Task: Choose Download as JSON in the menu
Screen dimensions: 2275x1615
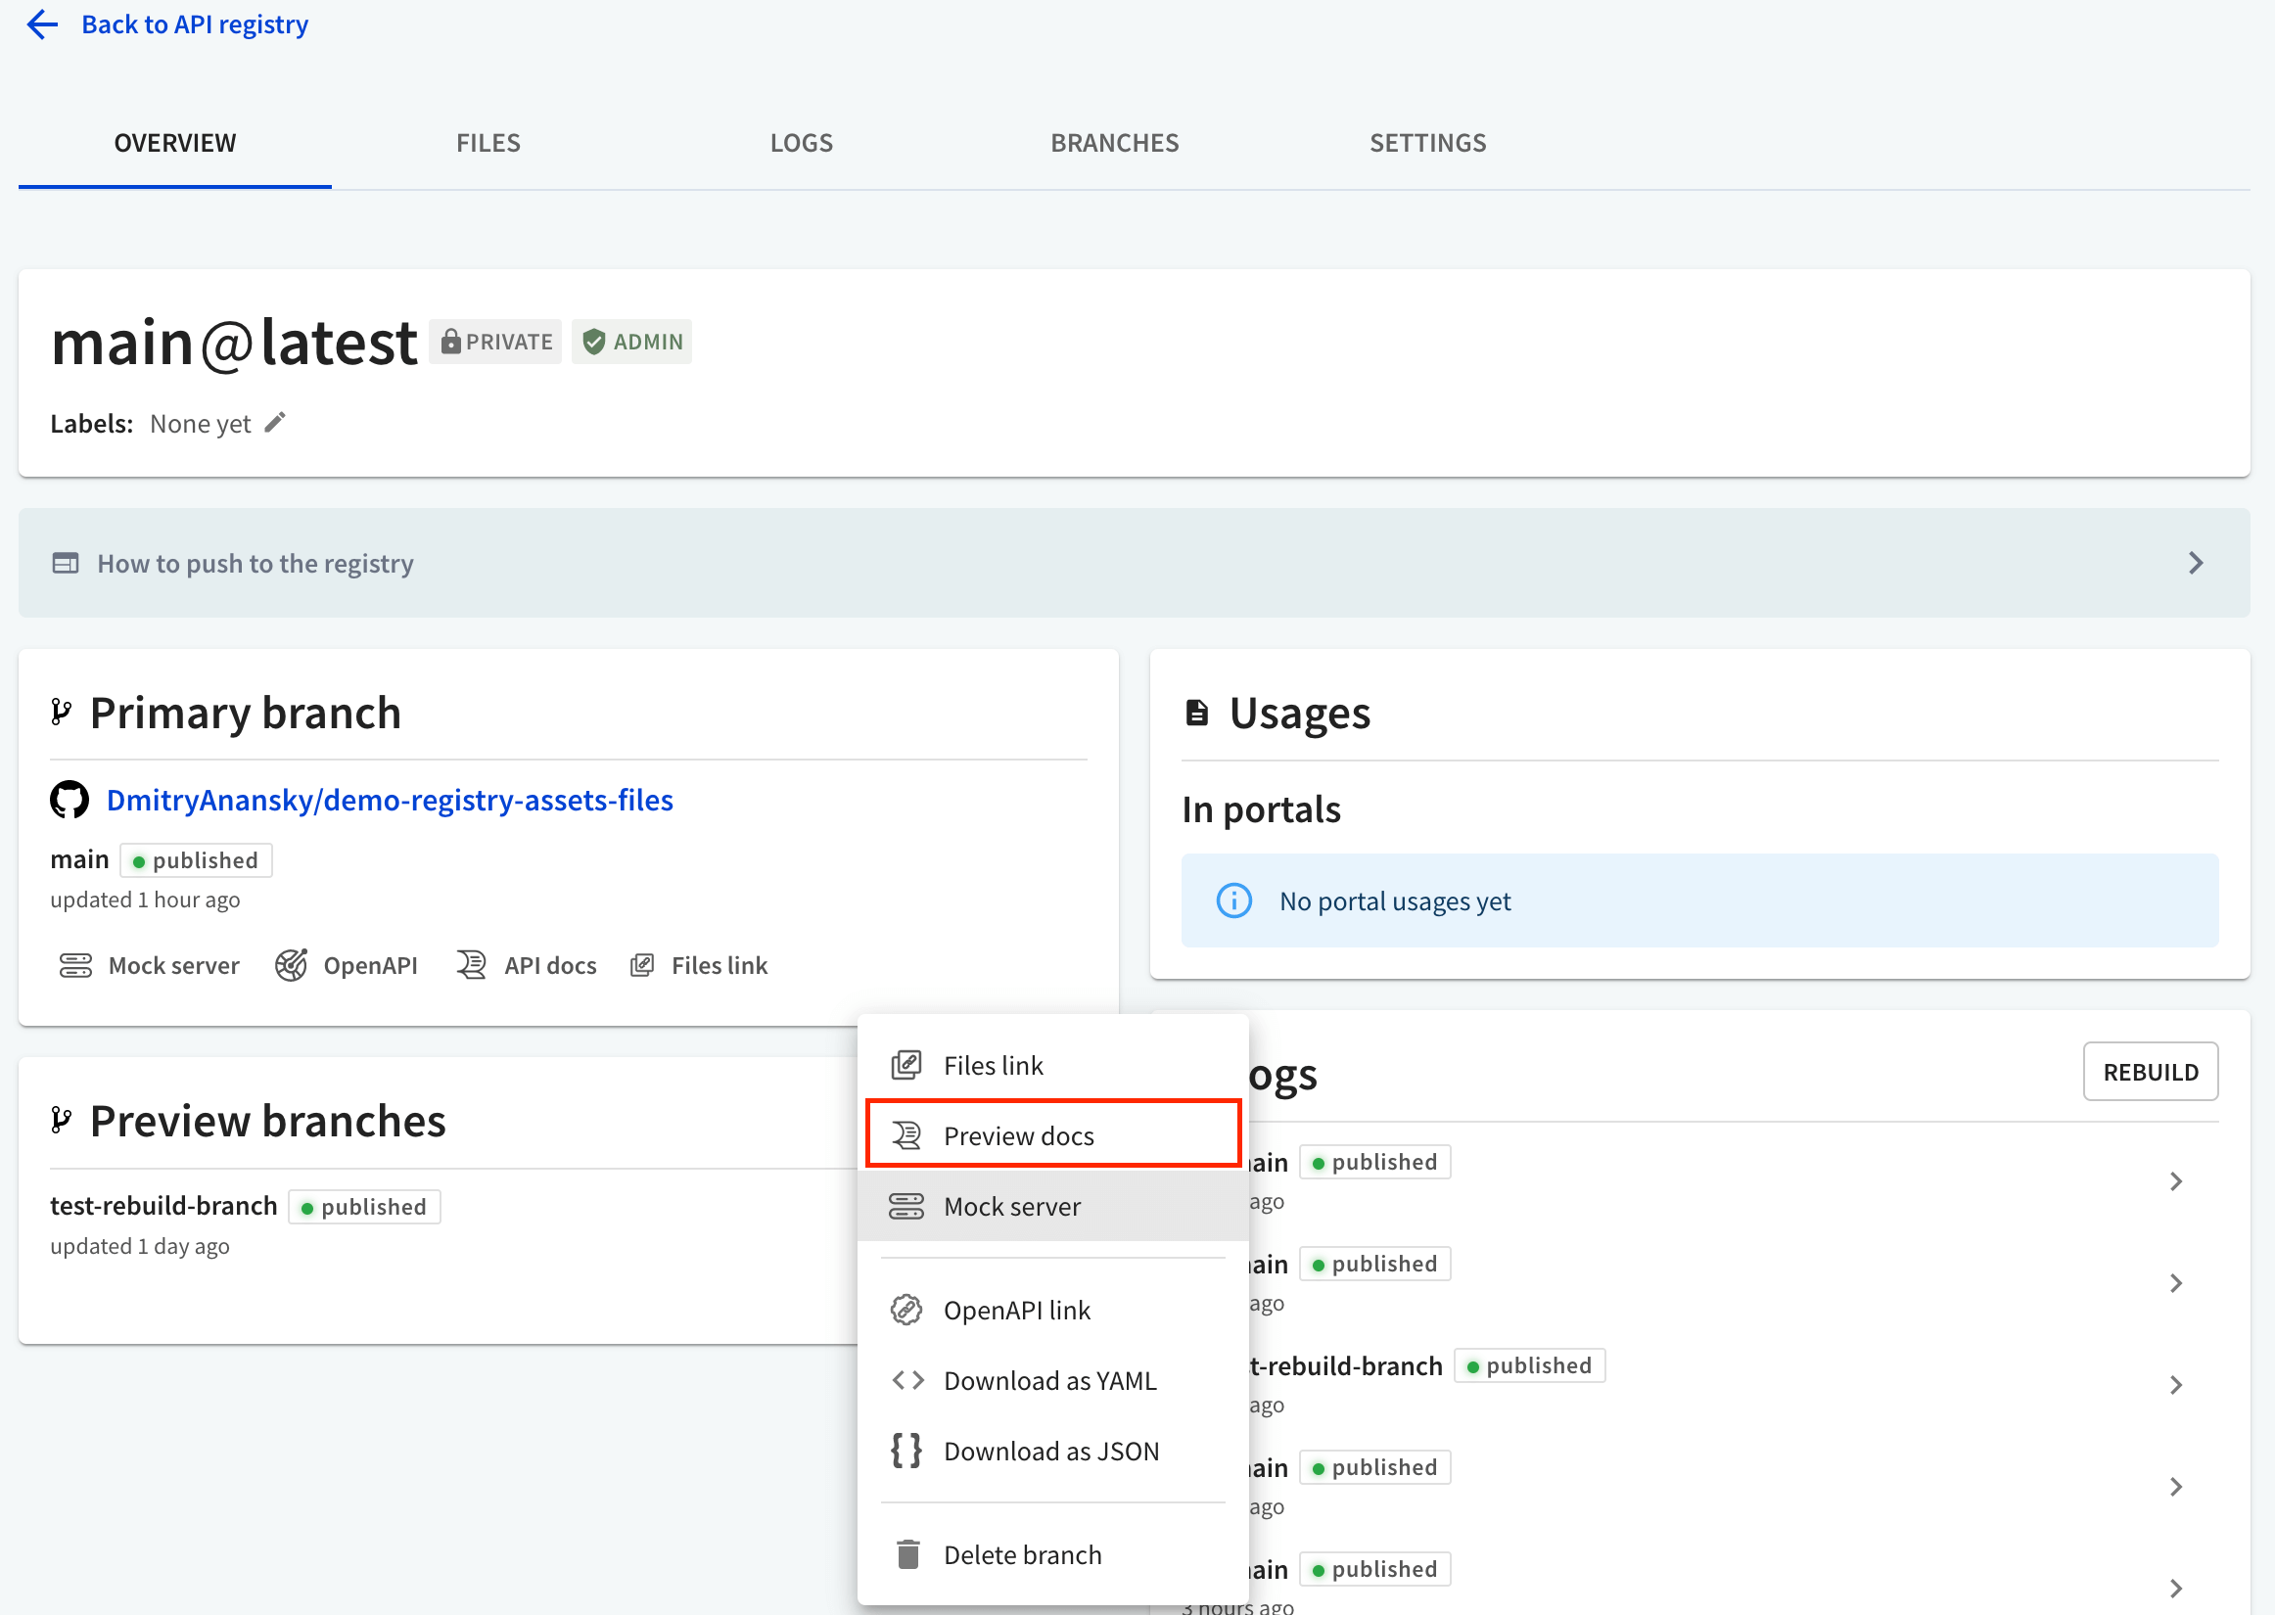Action: 1053,1451
